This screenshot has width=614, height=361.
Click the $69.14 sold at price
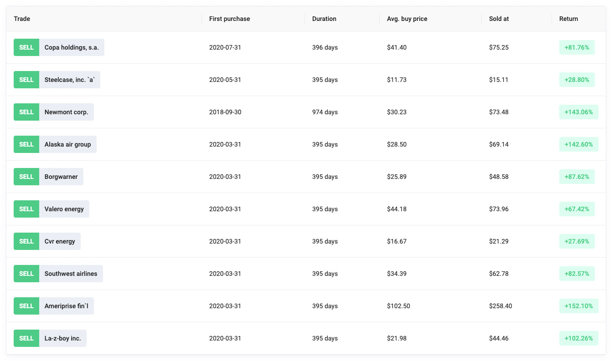click(x=499, y=144)
